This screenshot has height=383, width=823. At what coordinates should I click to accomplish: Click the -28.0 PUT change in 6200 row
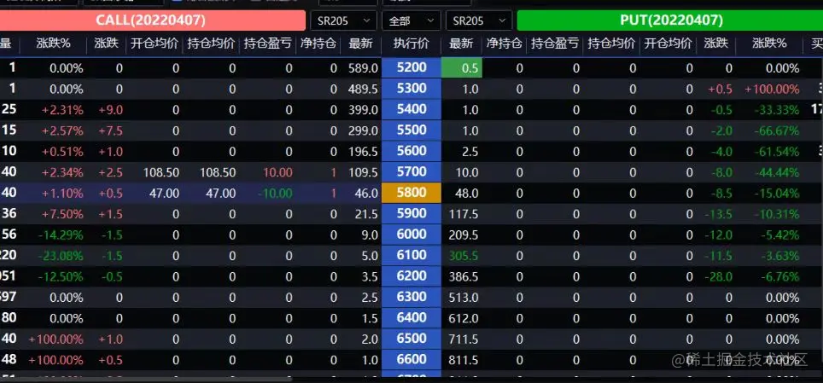(718, 276)
